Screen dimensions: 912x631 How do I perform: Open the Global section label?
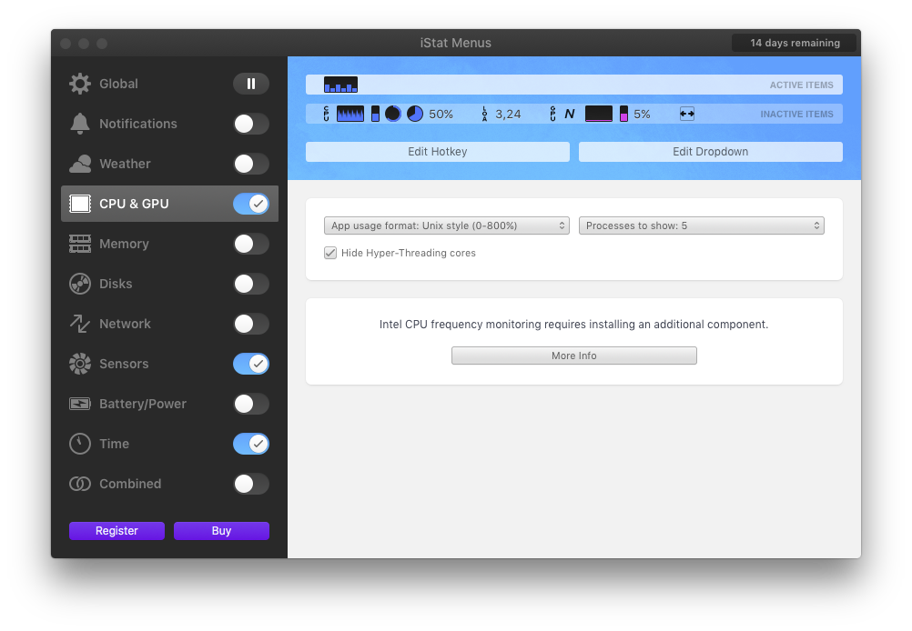click(x=118, y=84)
